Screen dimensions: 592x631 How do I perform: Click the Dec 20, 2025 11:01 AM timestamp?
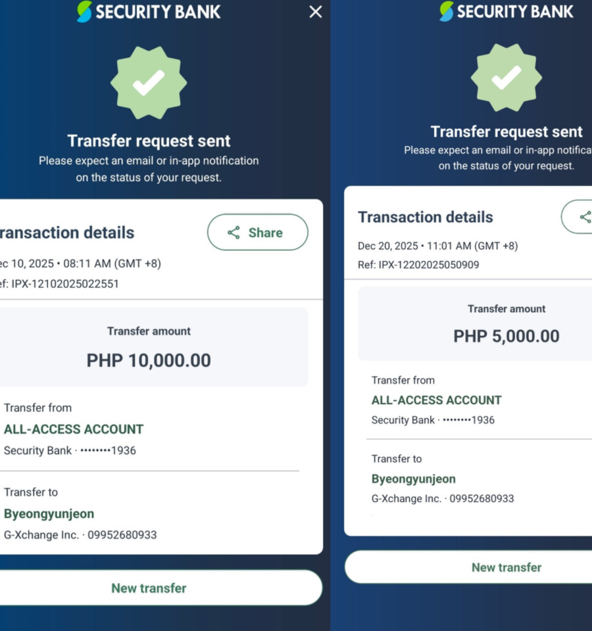click(x=437, y=246)
